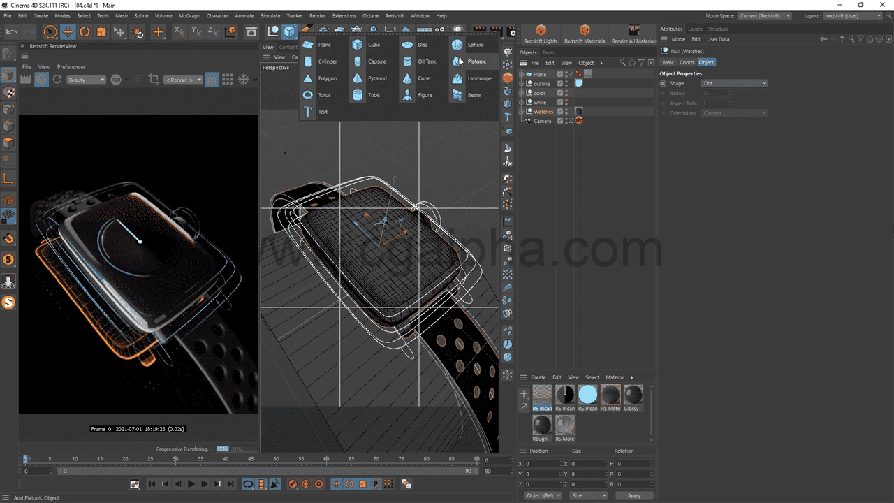Toggle Watches visibility dots
The width and height of the screenshot is (894, 503).
[566, 111]
